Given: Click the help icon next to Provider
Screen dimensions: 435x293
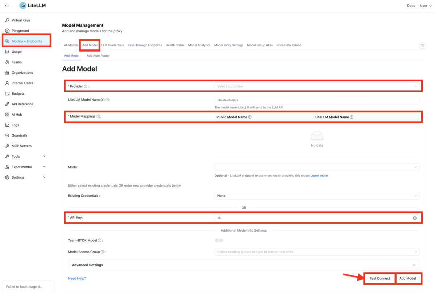Looking at the screenshot, I should pyautogui.click(x=86, y=86).
